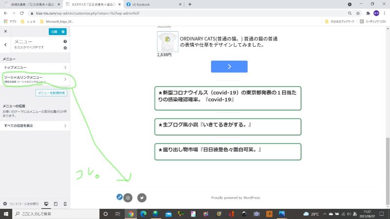390x219 pixels.
Task: Switch to desktop preview device icon
Action: (x=46, y=204)
